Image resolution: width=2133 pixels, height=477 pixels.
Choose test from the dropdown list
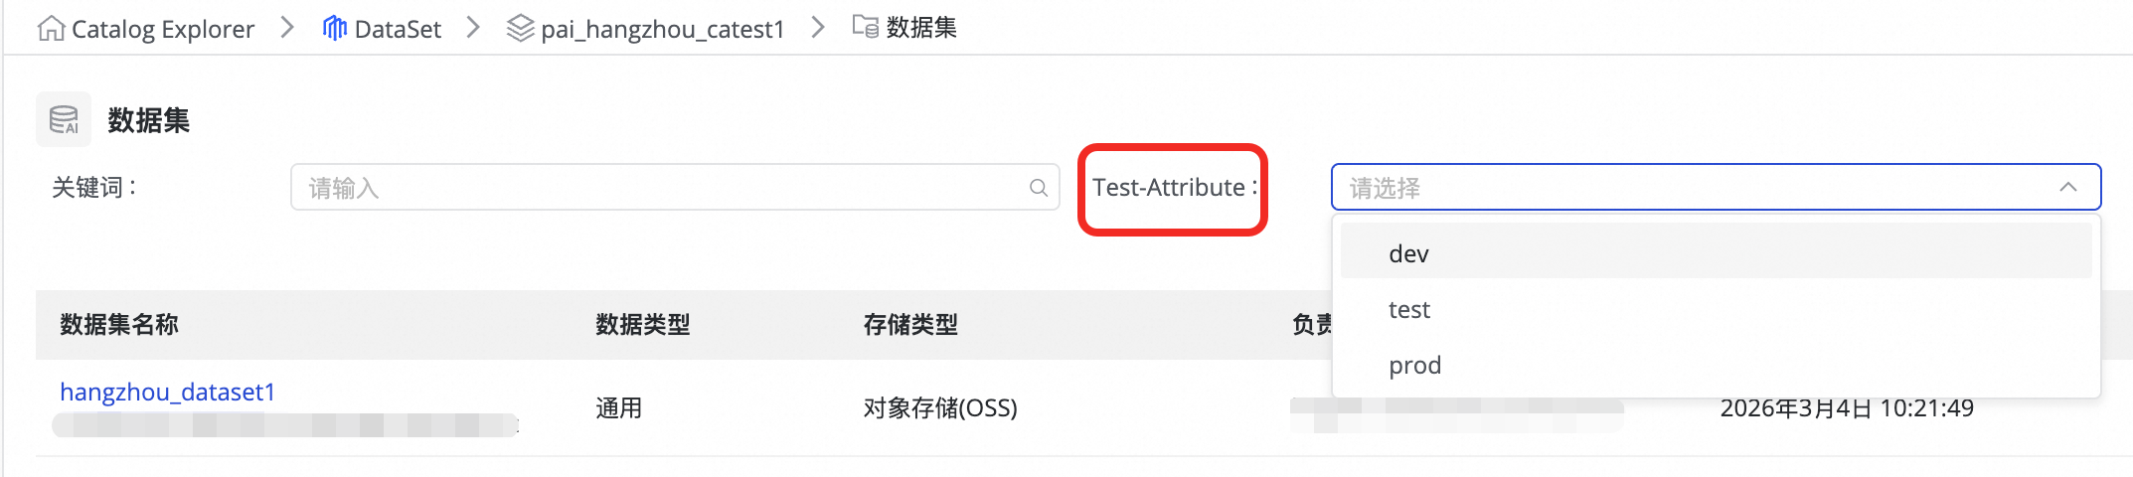[x=1408, y=310]
